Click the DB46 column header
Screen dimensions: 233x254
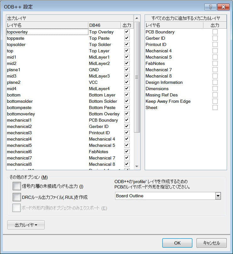tap(104, 25)
